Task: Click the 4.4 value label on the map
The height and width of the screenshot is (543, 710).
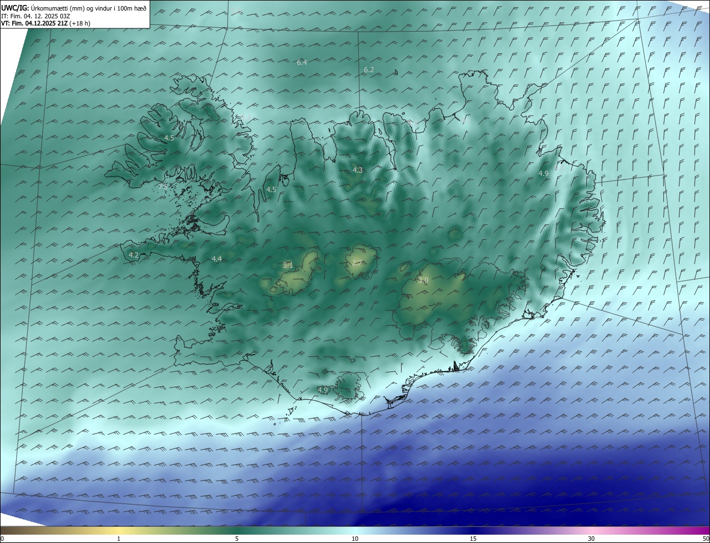Action: (x=216, y=259)
